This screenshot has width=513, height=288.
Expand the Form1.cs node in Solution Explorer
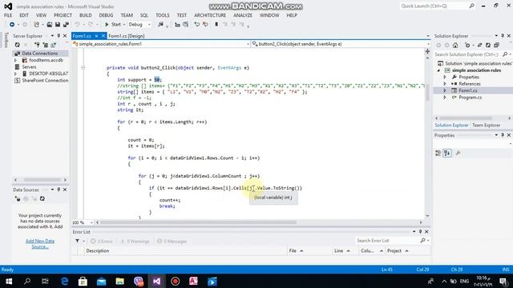[x=445, y=90]
